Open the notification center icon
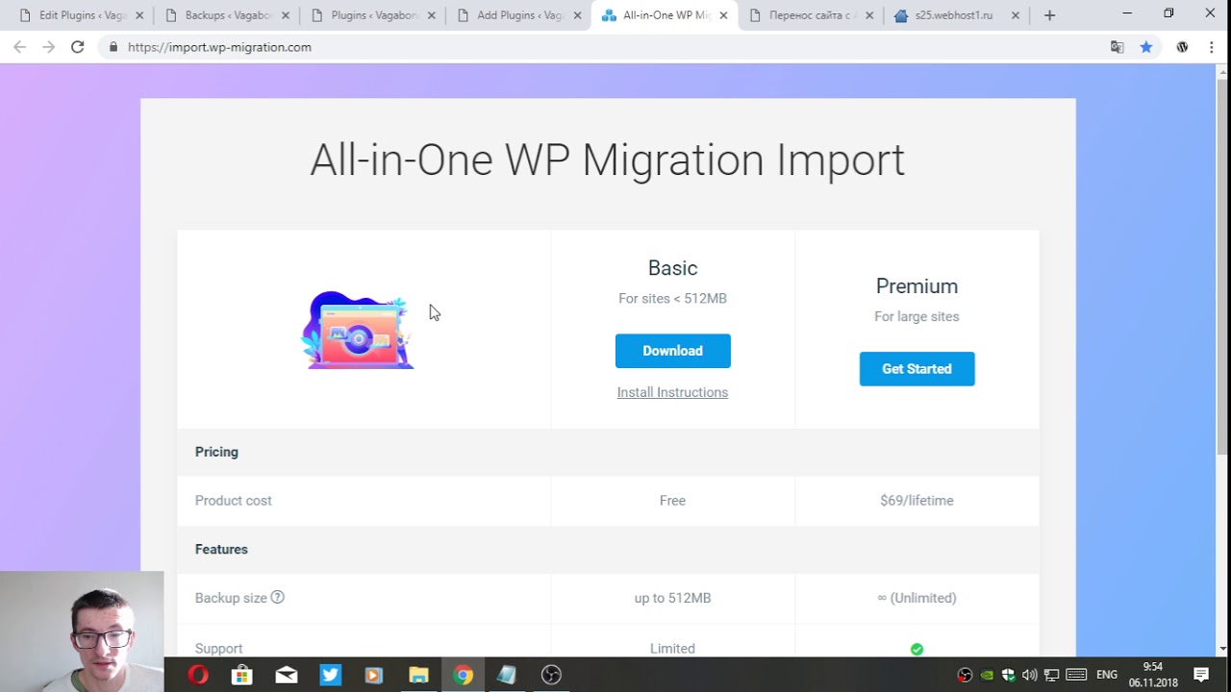 point(1201,675)
